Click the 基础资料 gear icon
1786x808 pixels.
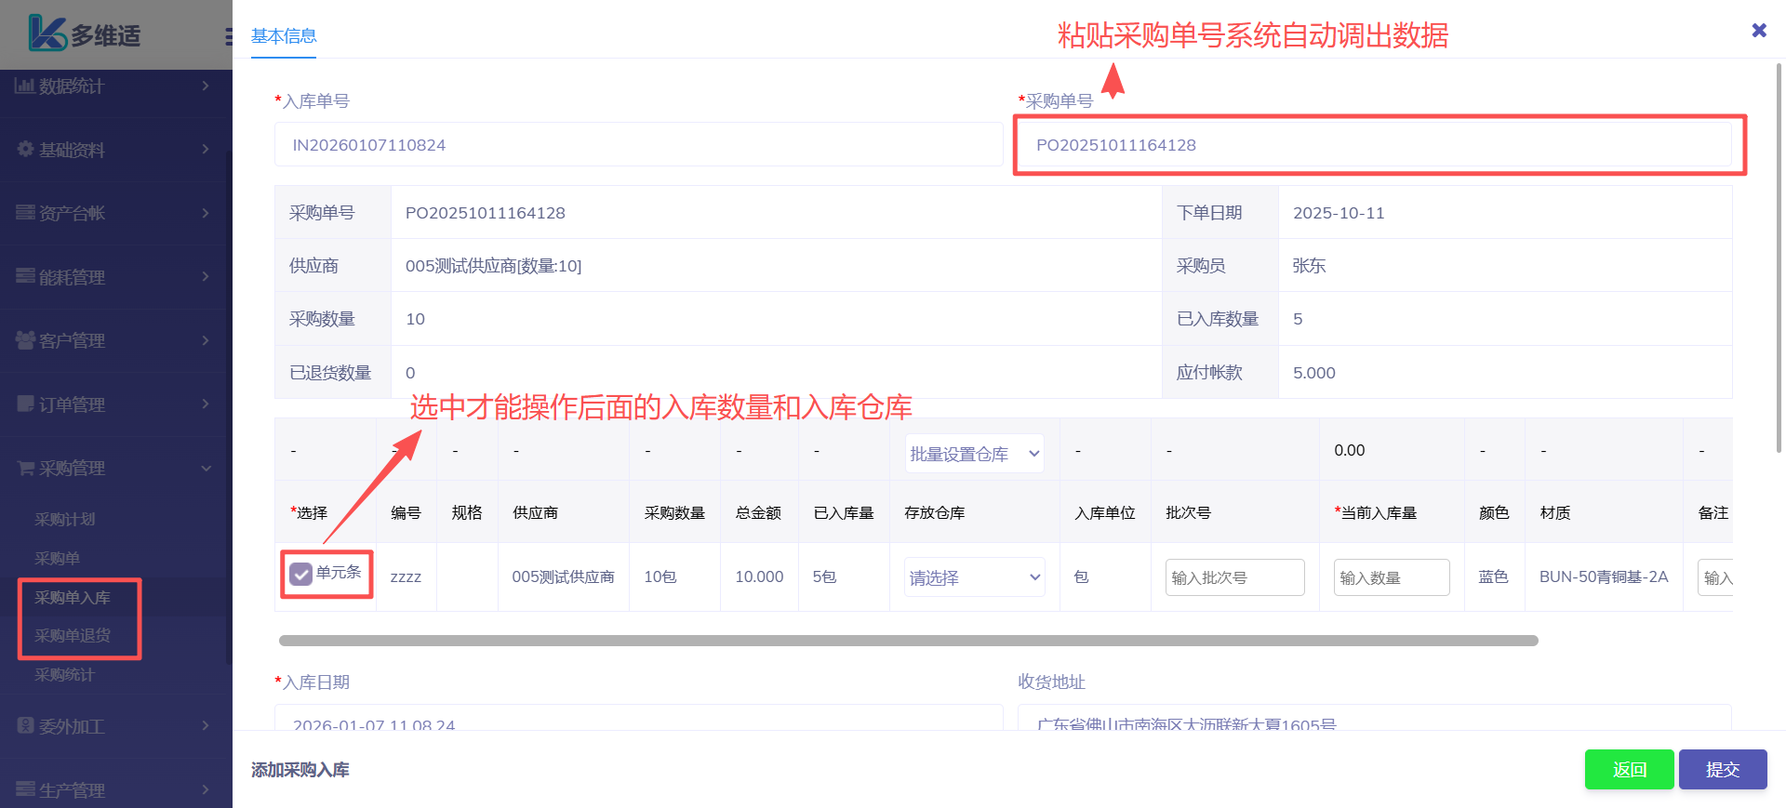point(25,149)
